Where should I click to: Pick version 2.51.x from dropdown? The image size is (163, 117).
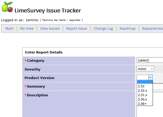tap(143, 95)
